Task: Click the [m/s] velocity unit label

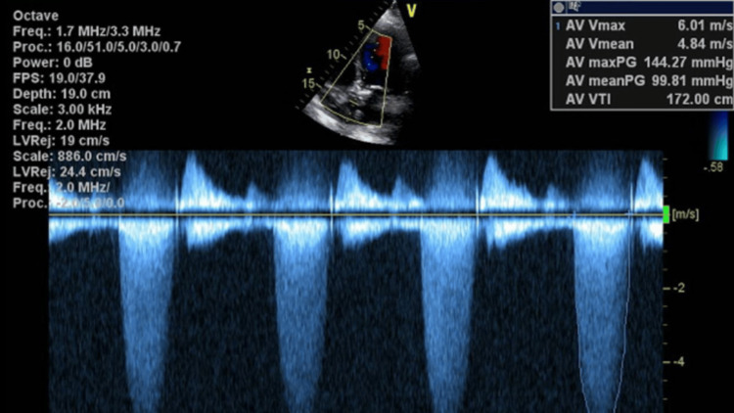Action: pyautogui.click(x=685, y=214)
